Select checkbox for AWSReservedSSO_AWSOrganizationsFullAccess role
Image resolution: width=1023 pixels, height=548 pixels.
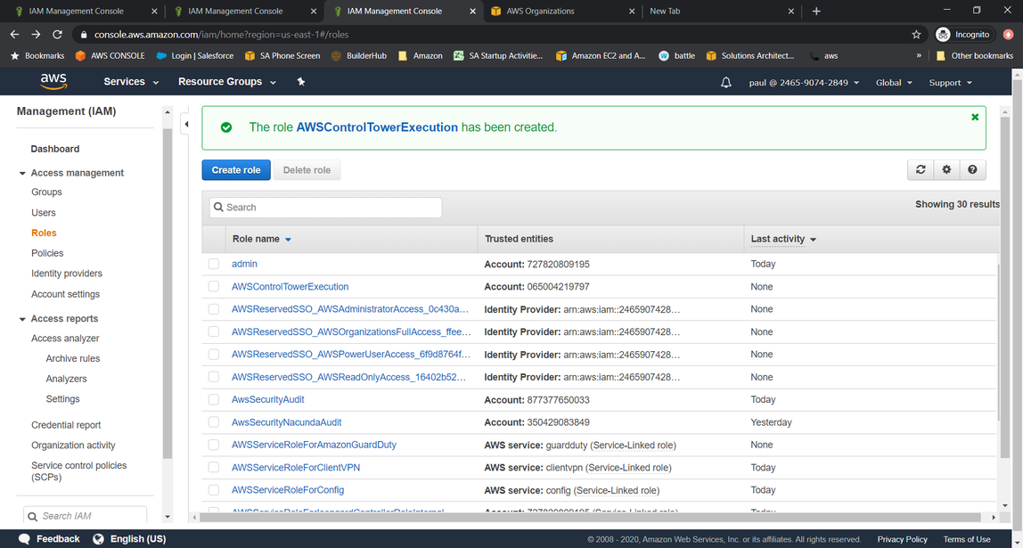point(213,331)
